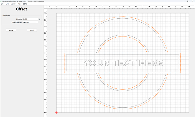Click the orange inner circle offset preview
The image size is (195, 117).
pos(122,36)
